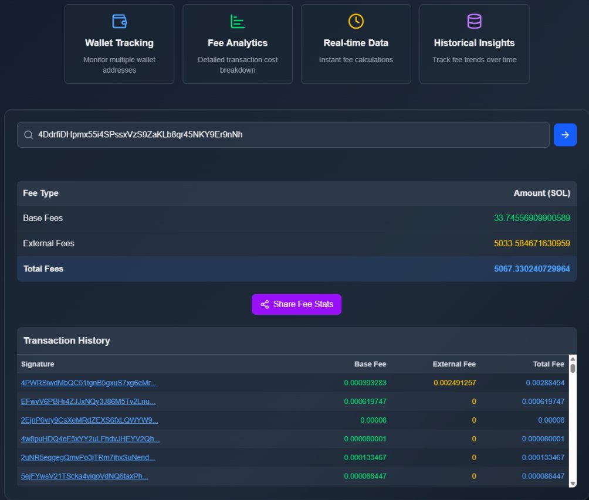Click the Signature column header
Image resolution: width=589 pixels, height=500 pixels.
click(38, 363)
